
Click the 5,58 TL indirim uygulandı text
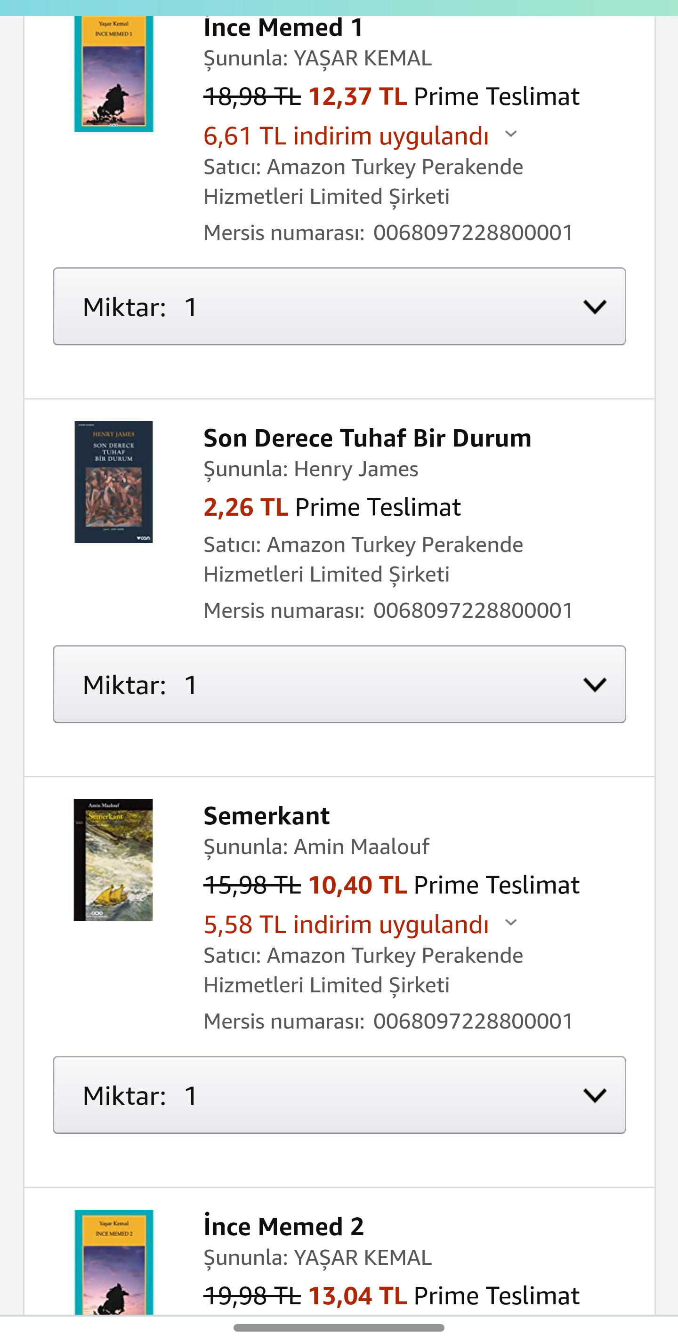[x=346, y=925]
